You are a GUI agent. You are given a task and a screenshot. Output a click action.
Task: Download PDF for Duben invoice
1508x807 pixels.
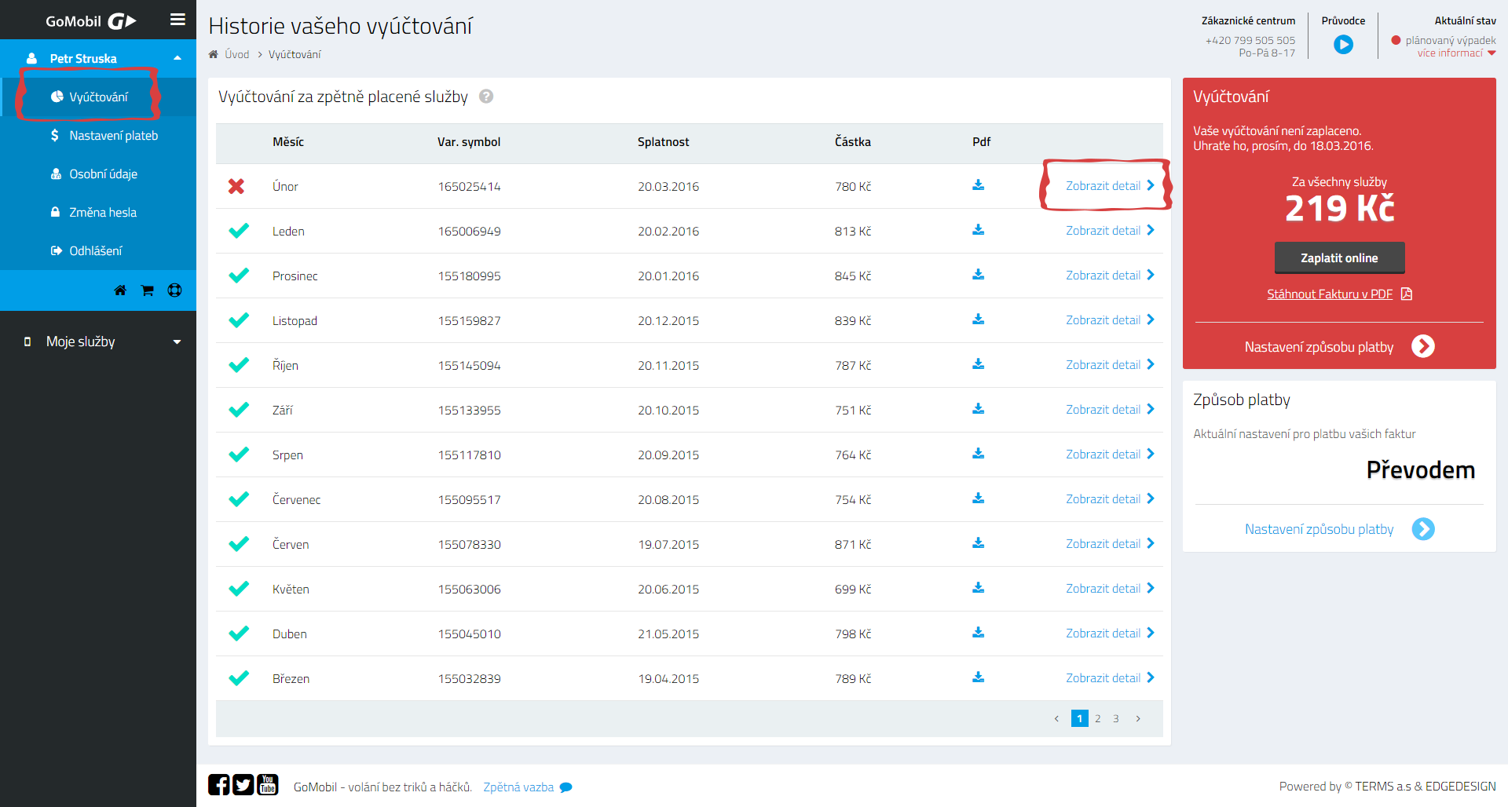[x=979, y=633]
